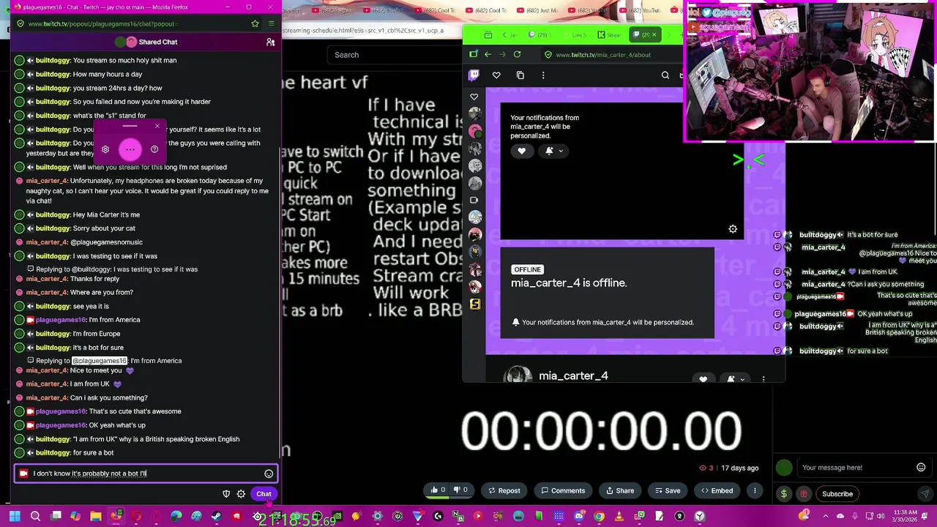Close the active (29) Twitch tab

(x=655, y=34)
